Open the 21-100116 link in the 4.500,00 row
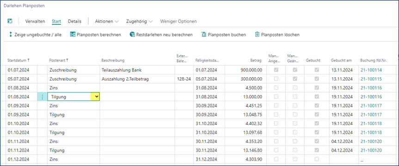 pos(371,88)
